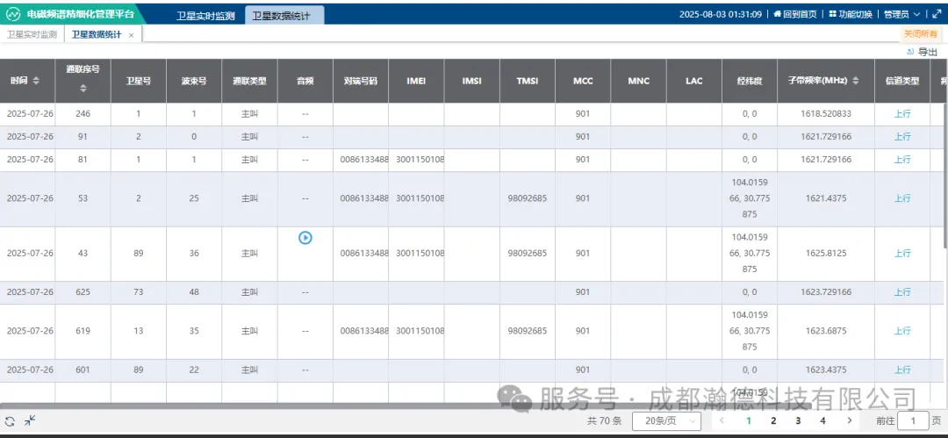Click frequency cell 1618.520833
The height and width of the screenshot is (438, 948).
825,114
